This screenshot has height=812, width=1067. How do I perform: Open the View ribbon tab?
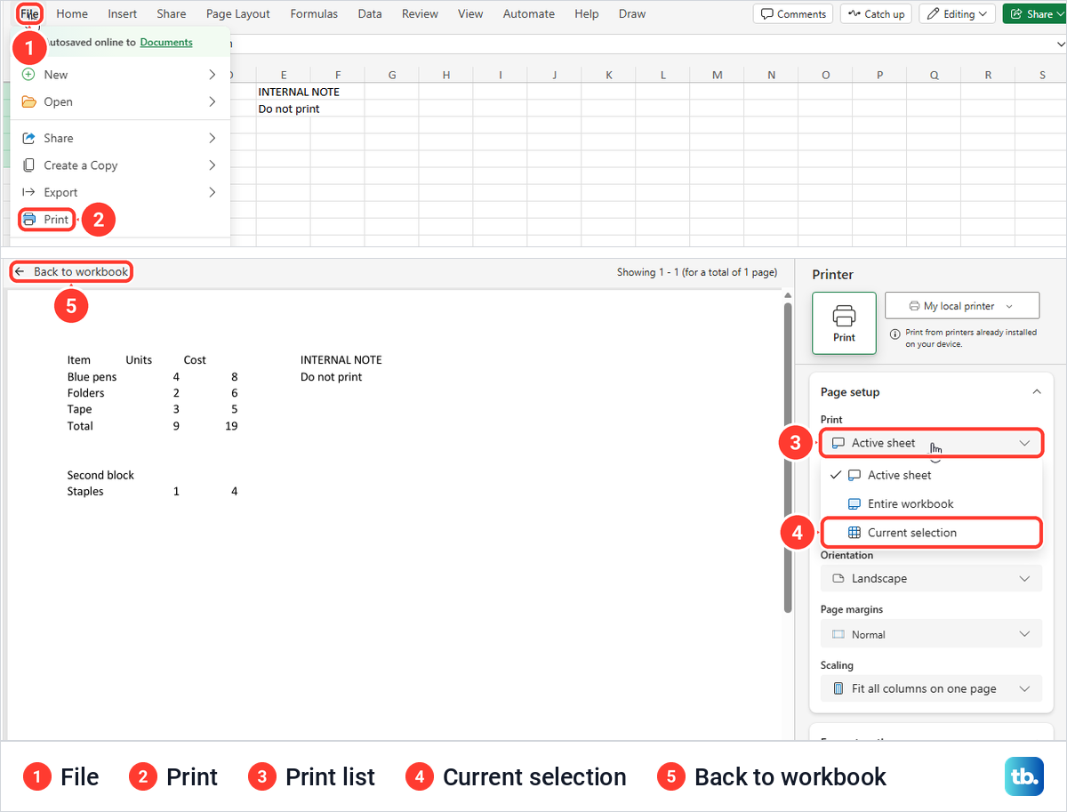470,14
